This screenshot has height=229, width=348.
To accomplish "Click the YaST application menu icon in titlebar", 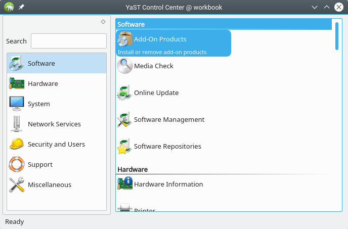I will [x=9, y=7].
